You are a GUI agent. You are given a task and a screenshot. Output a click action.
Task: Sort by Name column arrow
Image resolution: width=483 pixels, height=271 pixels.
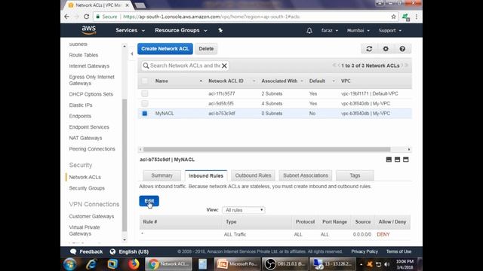[201, 81]
